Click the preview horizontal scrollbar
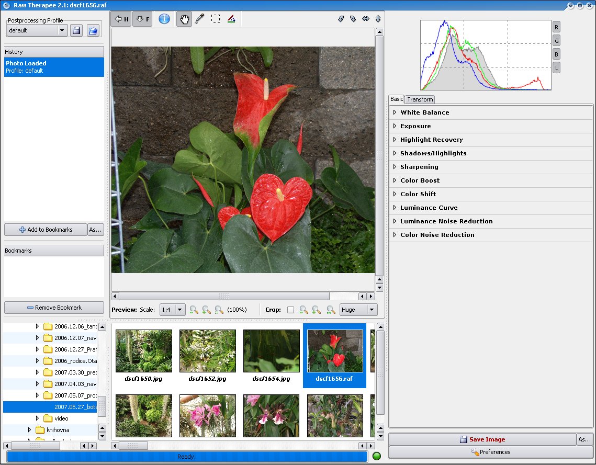 (x=224, y=296)
